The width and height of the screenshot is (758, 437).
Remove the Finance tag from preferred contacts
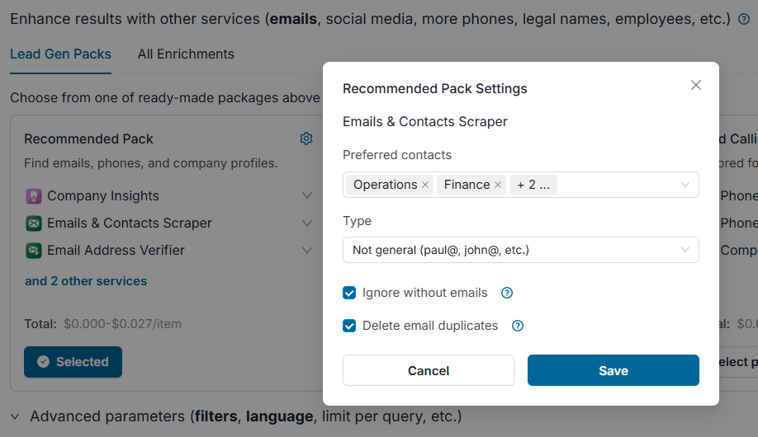pyautogui.click(x=498, y=185)
